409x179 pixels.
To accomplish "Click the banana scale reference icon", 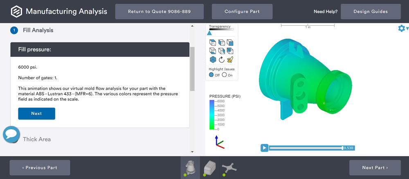I will (x=230, y=59).
